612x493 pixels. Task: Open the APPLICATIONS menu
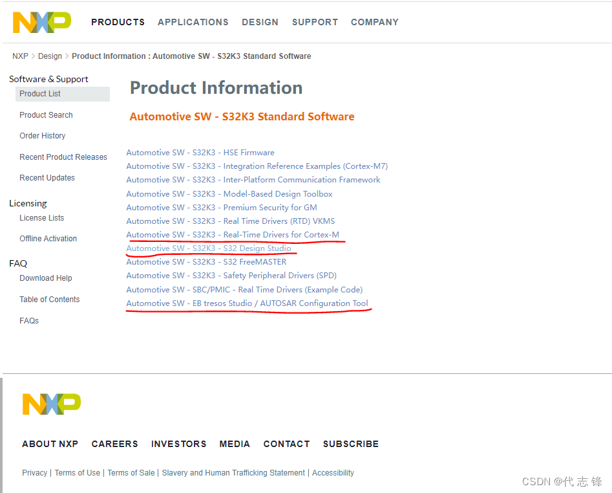[193, 22]
